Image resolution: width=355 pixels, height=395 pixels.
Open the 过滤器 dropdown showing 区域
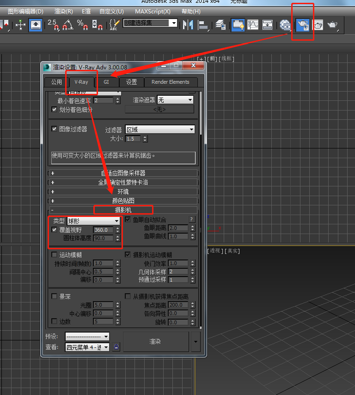(160, 130)
